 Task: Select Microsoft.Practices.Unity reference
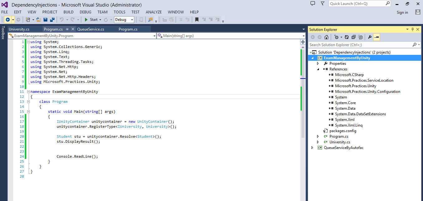(356, 86)
